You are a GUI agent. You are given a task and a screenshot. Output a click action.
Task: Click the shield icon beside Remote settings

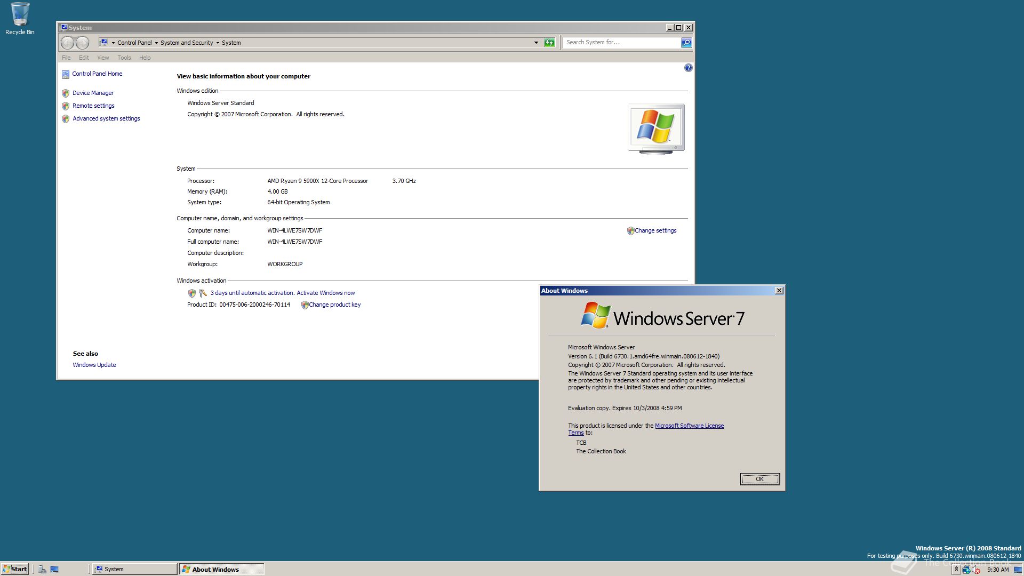pos(66,106)
